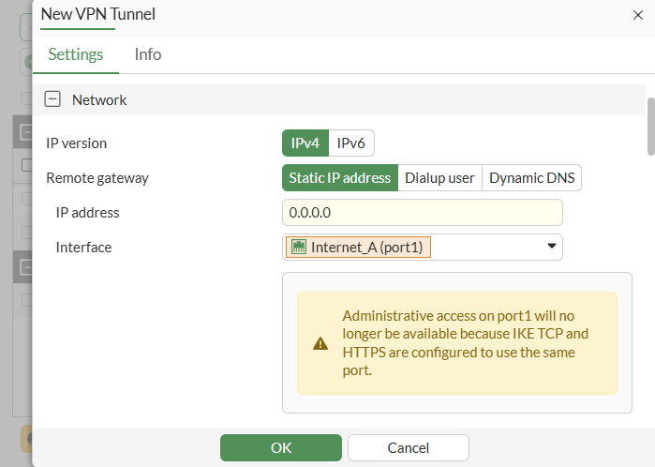Click the New VPN Tunnel title

pos(98,14)
